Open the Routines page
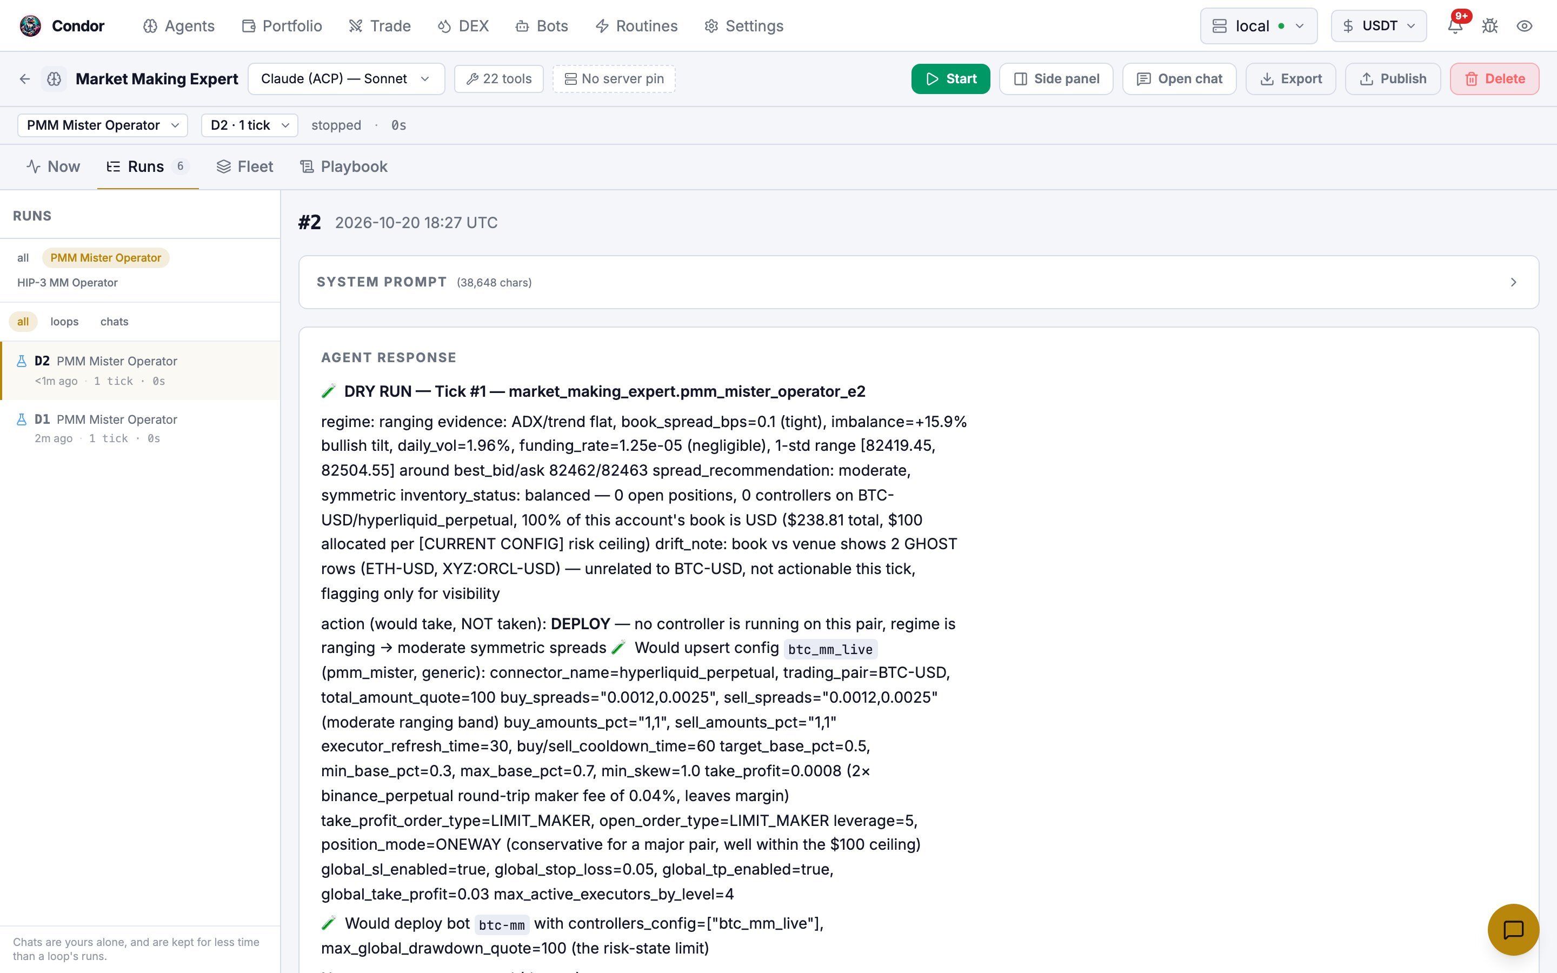 click(x=636, y=26)
